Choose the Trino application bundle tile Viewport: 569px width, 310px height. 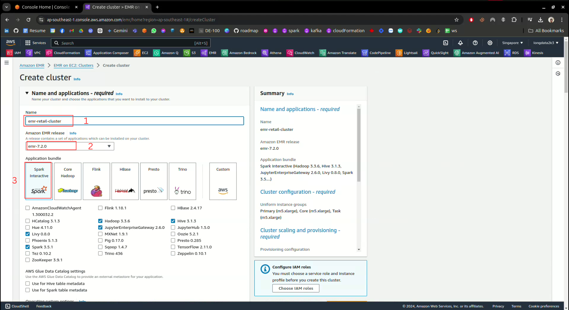(x=182, y=181)
